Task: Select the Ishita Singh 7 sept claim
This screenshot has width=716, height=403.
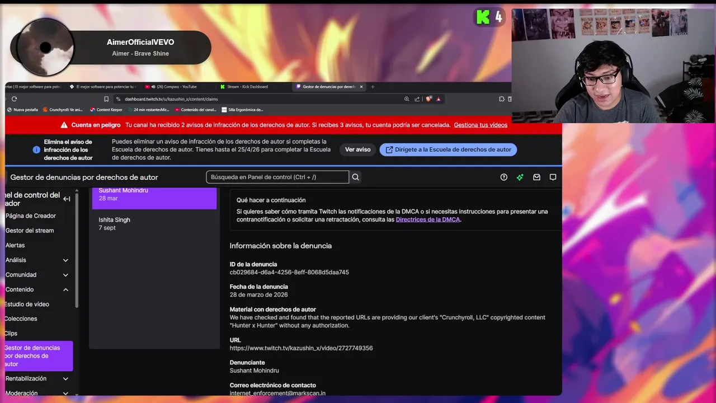Action: 154,224
